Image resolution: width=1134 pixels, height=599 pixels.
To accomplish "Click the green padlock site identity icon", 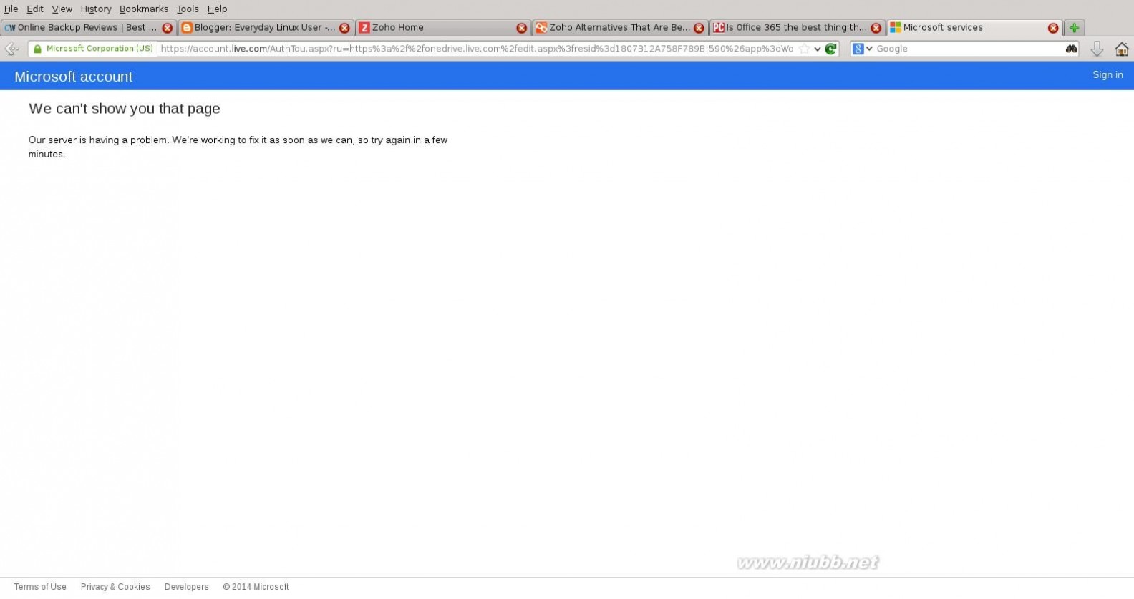I will point(37,49).
